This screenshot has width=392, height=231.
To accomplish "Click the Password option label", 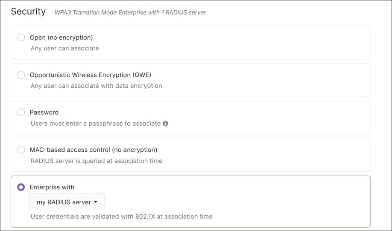I will (x=44, y=113).
